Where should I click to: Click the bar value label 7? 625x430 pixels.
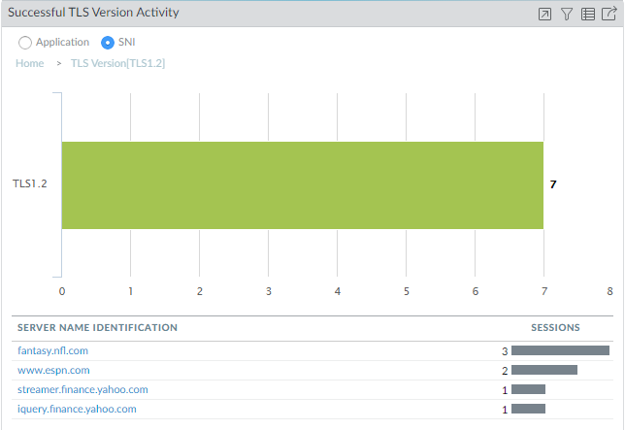pyautogui.click(x=553, y=182)
